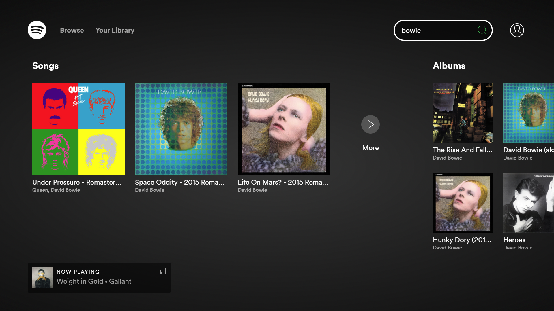Open the Heroes album cover
The width and height of the screenshot is (554, 311).
click(x=529, y=203)
